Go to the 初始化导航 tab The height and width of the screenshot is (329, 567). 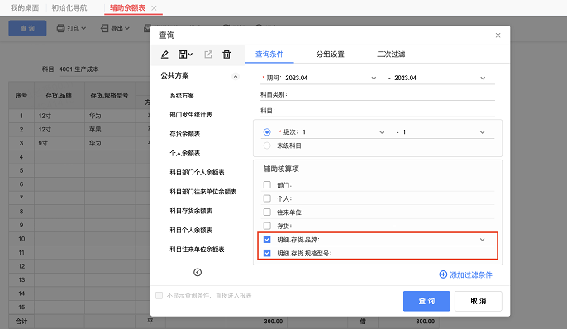69,8
